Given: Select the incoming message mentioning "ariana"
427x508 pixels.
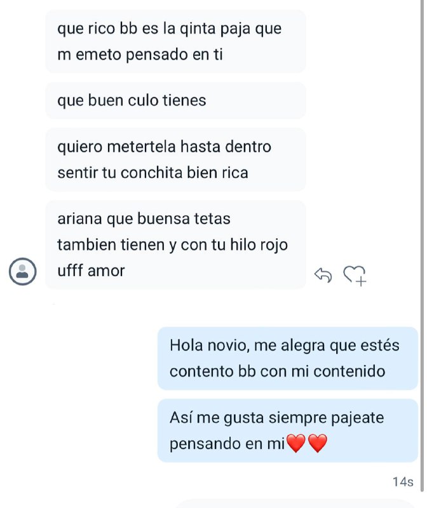Looking at the screenshot, I should (x=175, y=244).
